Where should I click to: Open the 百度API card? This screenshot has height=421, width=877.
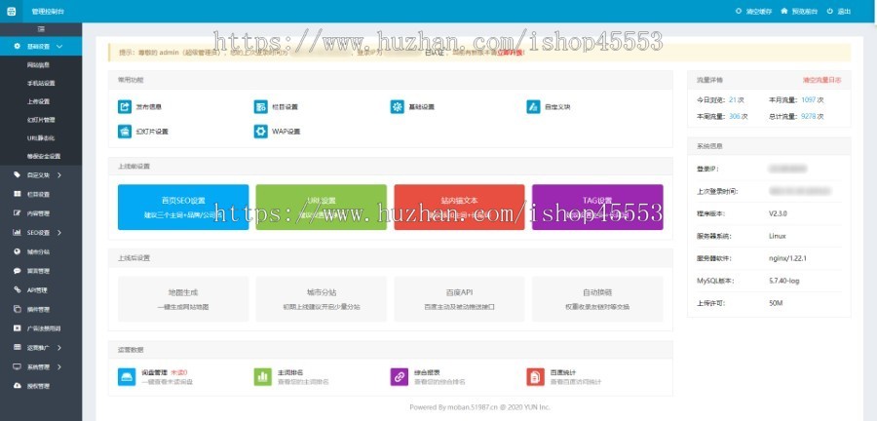tap(459, 299)
